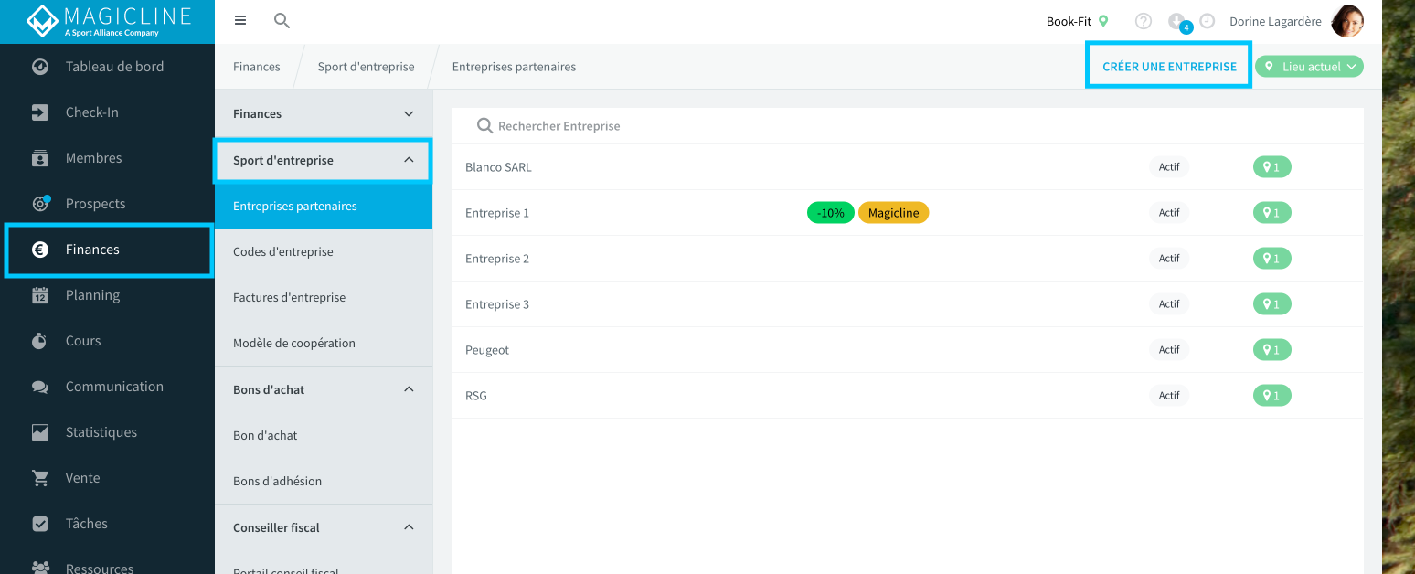Click the Vente shopping cart icon
1415x574 pixels.
click(40, 478)
